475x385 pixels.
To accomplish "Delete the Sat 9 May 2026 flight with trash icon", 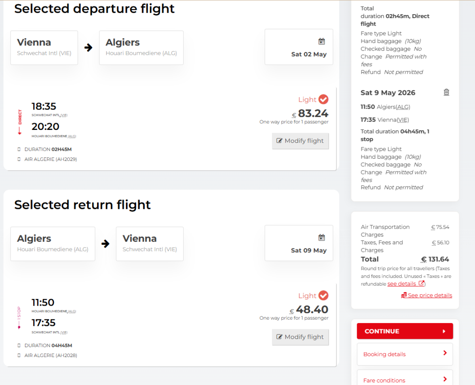I will (446, 92).
